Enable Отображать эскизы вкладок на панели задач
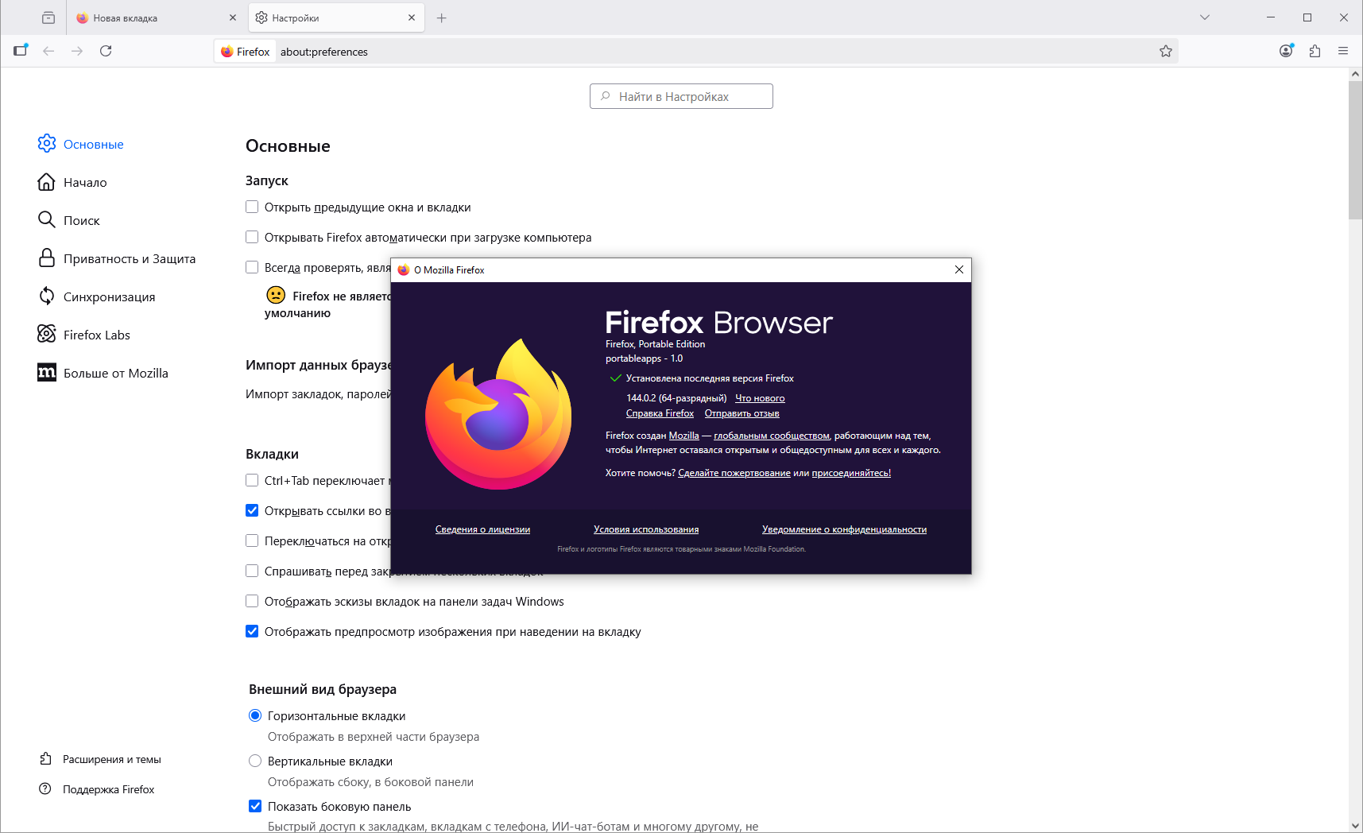This screenshot has height=833, width=1363. [x=252, y=601]
